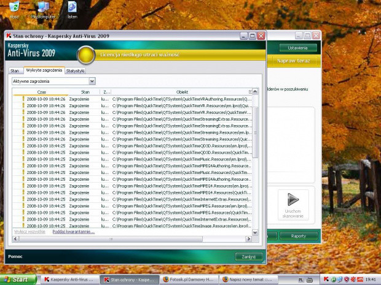The image size is (381, 285).
Task: Click warning icon of QuickTimeMusic.Resources\en.lproj row
Action: pyautogui.click(x=23, y=159)
